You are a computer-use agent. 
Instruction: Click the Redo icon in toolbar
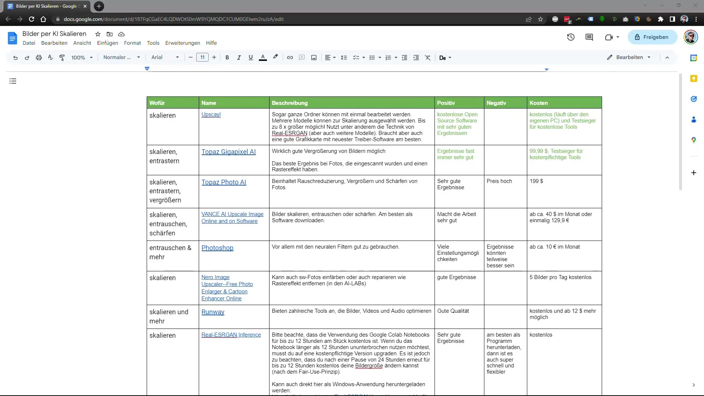[x=27, y=58]
